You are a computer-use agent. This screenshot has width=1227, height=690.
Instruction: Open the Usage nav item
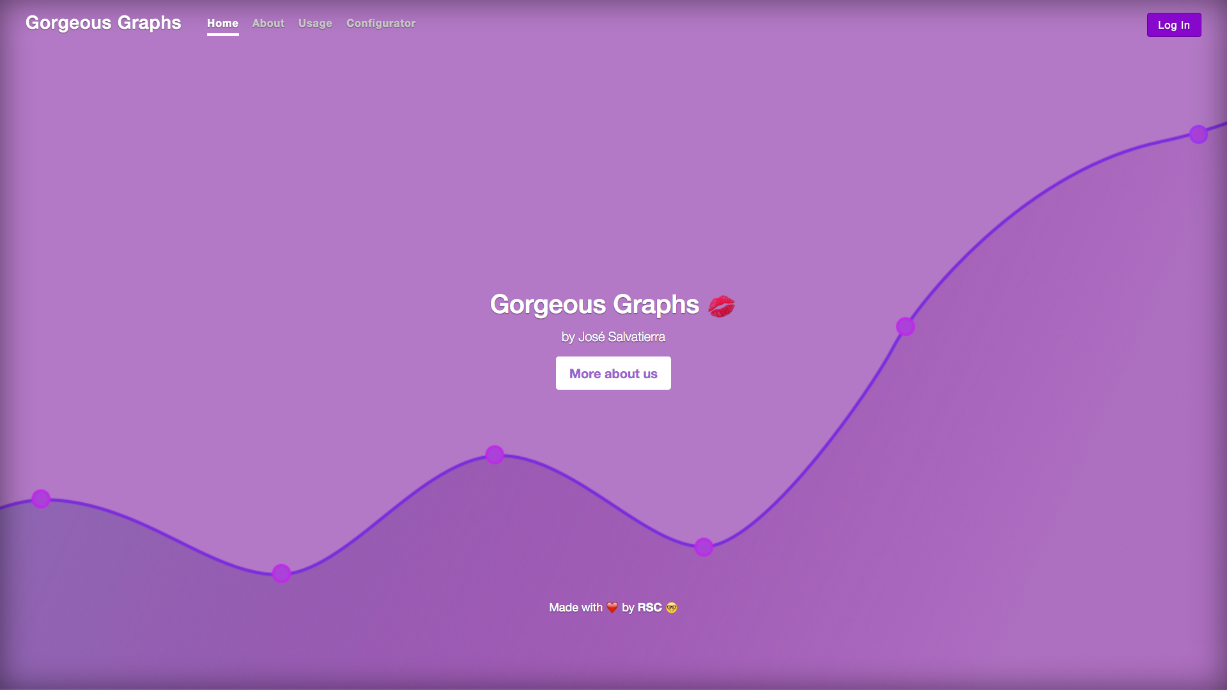coord(315,24)
